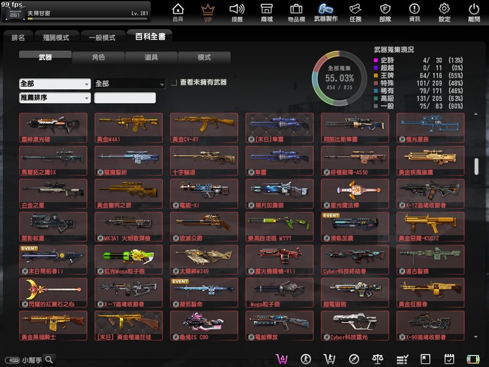Click the 281 level badge emblem

coord(15,14)
